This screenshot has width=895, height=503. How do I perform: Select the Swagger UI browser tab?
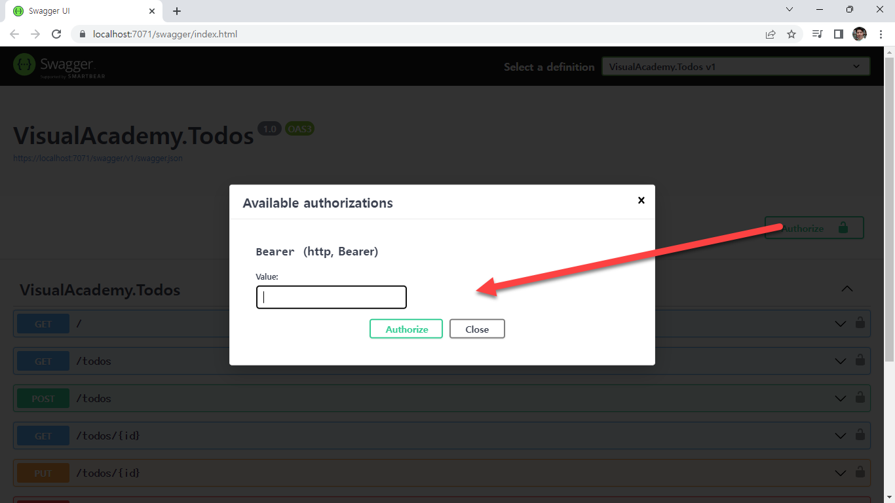pyautogui.click(x=79, y=11)
